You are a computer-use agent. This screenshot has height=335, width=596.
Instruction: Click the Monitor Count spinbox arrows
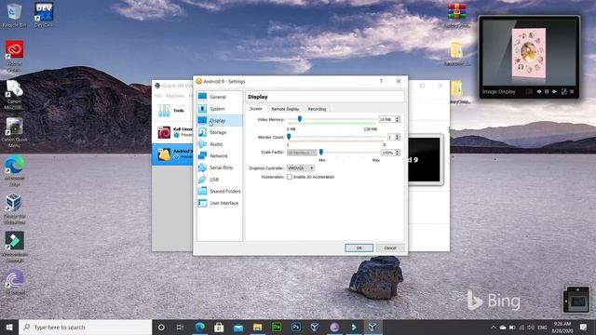[x=398, y=137]
